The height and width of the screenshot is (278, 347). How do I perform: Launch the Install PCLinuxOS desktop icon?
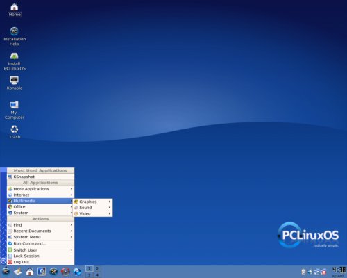(x=15, y=61)
